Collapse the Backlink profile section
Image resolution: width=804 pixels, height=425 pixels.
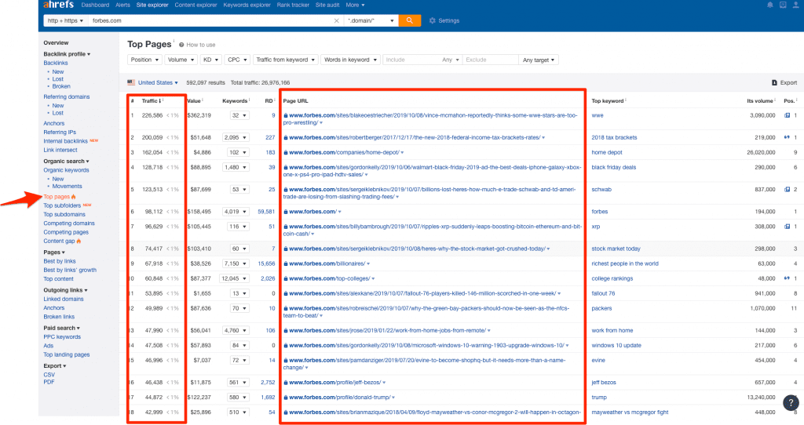point(67,54)
